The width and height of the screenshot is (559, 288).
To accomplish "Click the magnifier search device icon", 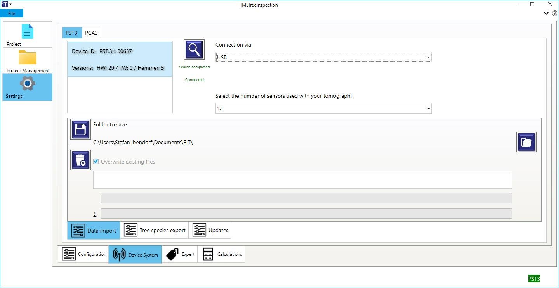I will (194, 50).
